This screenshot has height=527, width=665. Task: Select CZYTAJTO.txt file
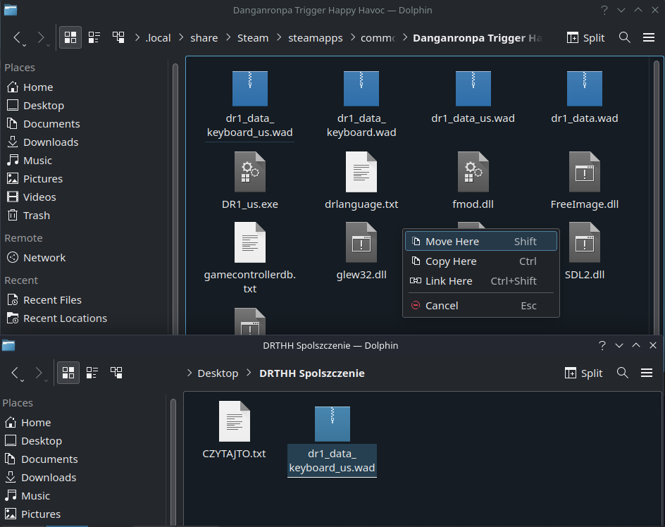click(x=234, y=430)
